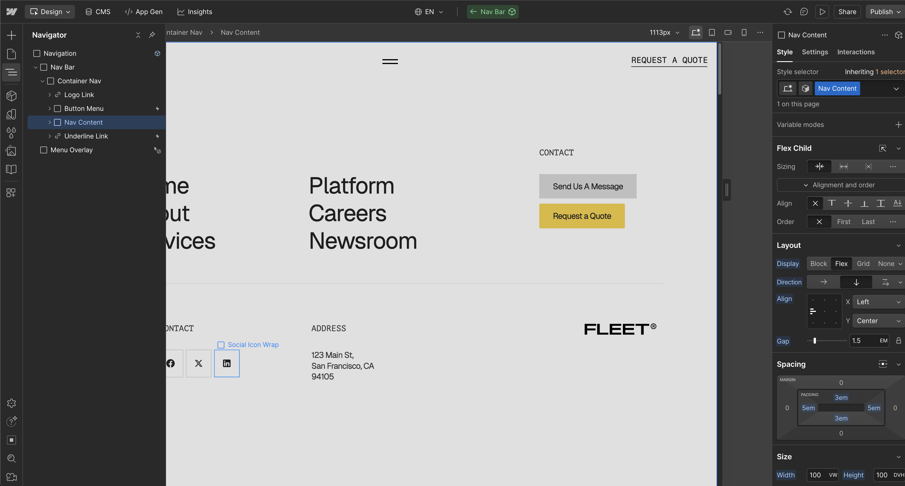Image resolution: width=905 pixels, height=486 pixels.
Task: Click the hamburger menu icon on canvas
Action: click(x=390, y=61)
